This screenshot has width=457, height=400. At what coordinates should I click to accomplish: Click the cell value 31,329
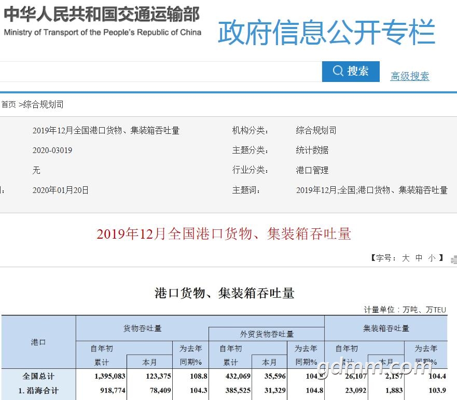[275, 390]
